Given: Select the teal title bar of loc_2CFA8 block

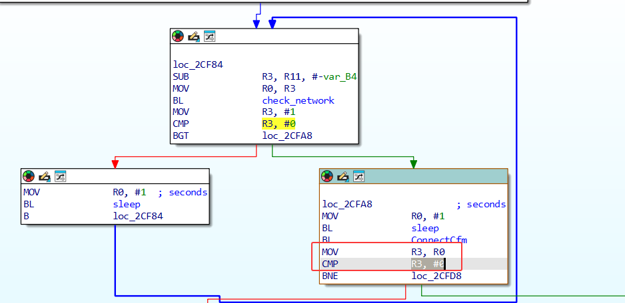Looking at the screenshot, I should point(433,176).
